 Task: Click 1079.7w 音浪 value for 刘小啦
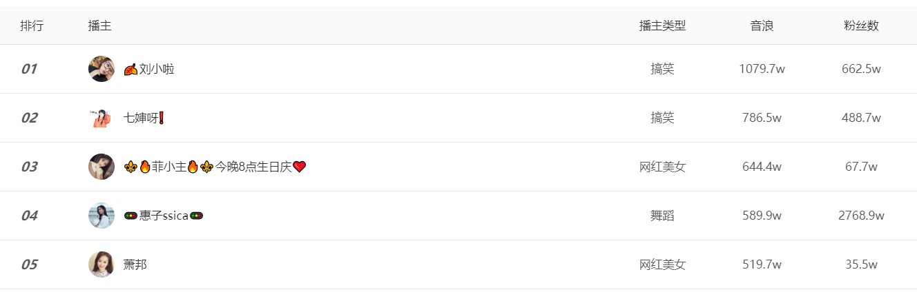point(762,69)
